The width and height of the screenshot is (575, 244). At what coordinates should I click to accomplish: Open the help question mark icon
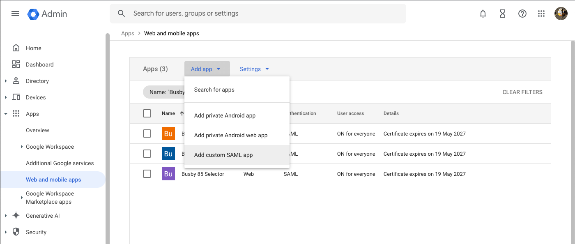point(522,14)
